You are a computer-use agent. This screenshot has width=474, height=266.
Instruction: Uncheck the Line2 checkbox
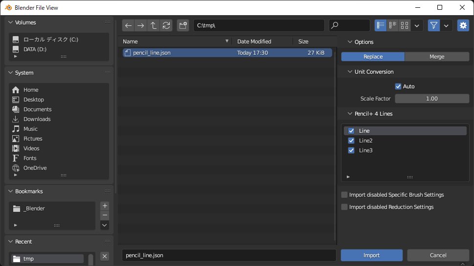coord(351,141)
